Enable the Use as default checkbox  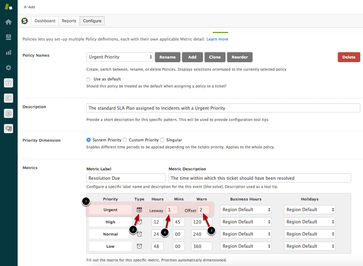click(x=88, y=79)
